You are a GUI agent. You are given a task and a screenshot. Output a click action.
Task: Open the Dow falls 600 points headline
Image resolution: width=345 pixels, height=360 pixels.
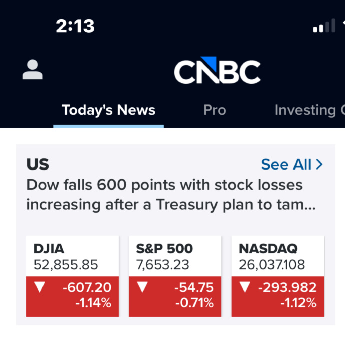click(x=171, y=194)
